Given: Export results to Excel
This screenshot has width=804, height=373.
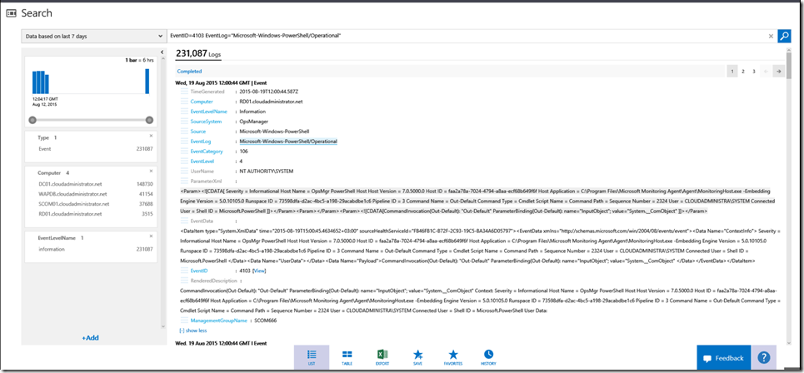Looking at the screenshot, I should 382,357.
